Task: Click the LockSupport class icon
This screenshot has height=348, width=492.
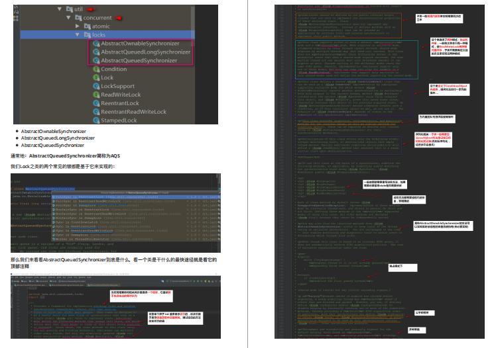Action: pos(96,86)
